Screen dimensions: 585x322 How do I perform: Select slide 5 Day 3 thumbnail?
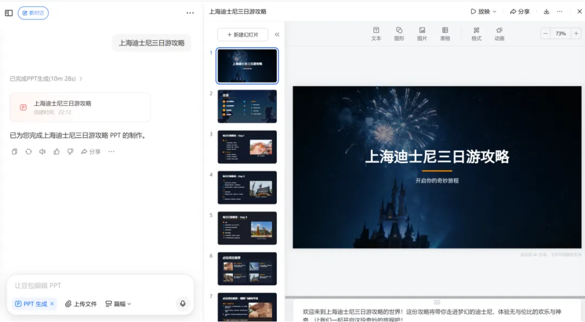[x=248, y=228]
